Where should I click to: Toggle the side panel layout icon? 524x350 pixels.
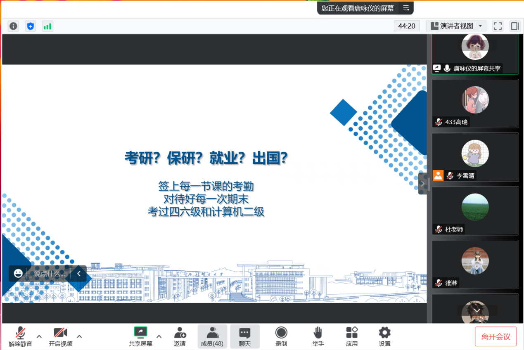point(515,26)
